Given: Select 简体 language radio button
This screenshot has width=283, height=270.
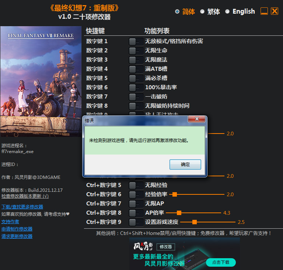Looking at the screenshot, I should (177, 11).
